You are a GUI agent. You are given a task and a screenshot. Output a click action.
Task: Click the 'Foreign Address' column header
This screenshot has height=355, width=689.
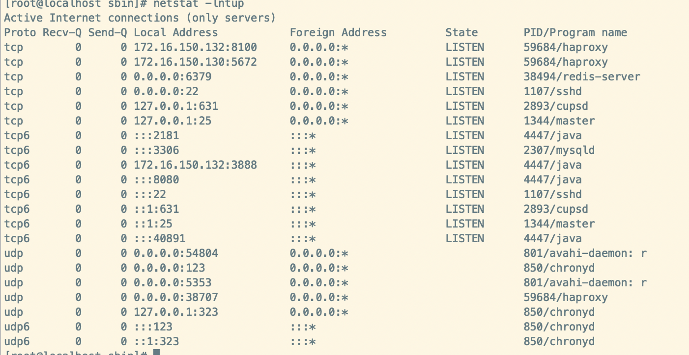338,33
